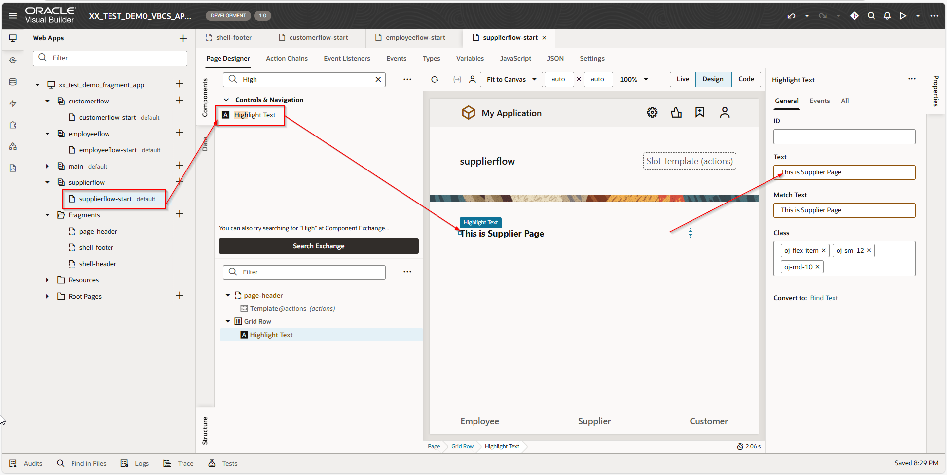Select Design mode toggle
947x475 pixels.
[713, 79]
